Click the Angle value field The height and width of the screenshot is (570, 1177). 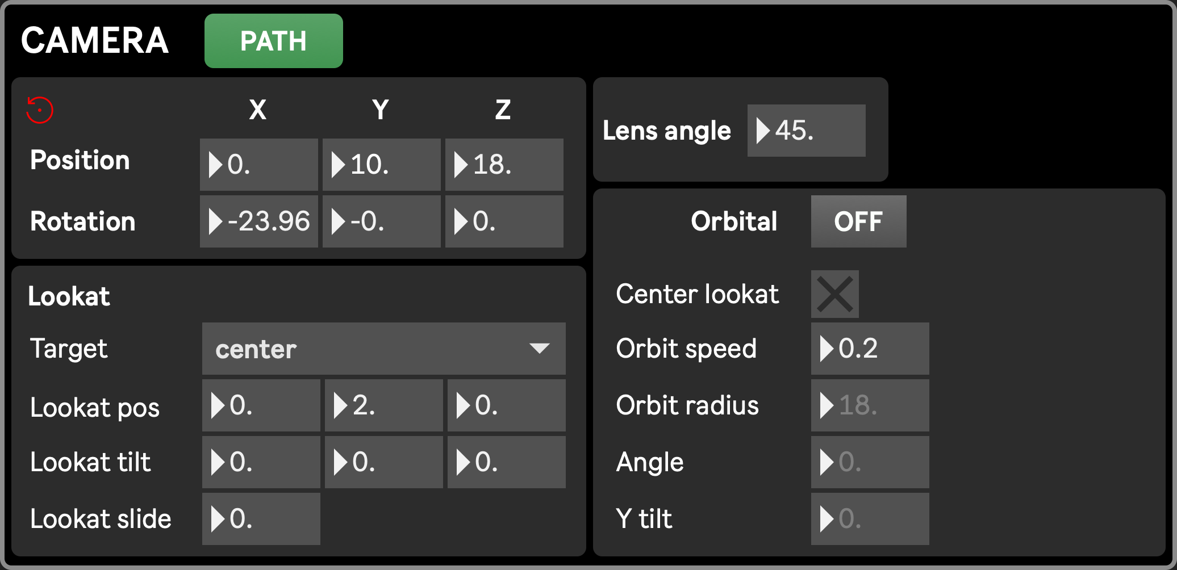point(870,462)
